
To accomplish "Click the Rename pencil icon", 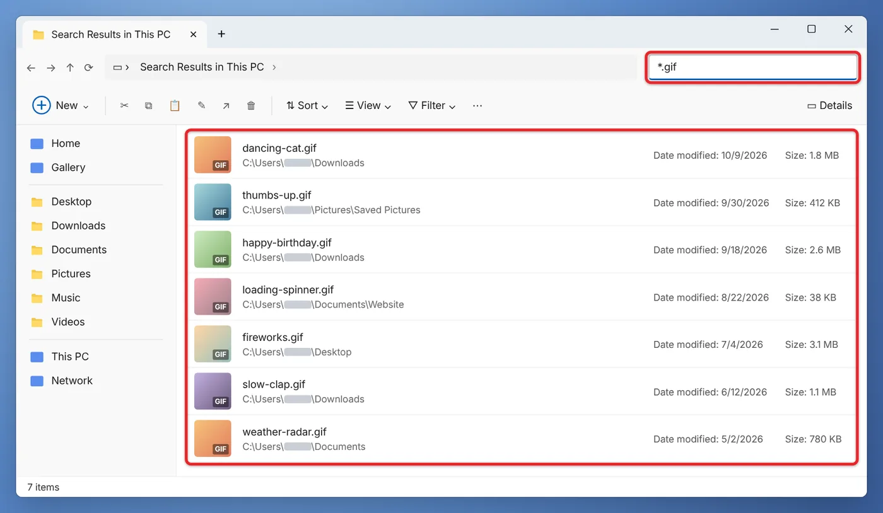I will [x=201, y=105].
